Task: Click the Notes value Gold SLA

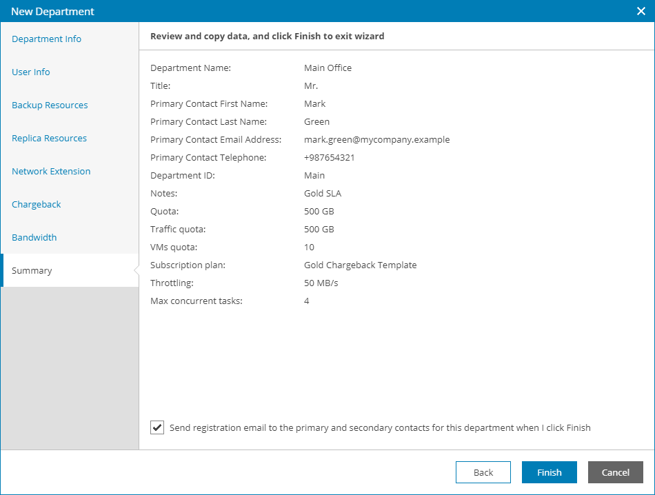Action: click(x=322, y=194)
